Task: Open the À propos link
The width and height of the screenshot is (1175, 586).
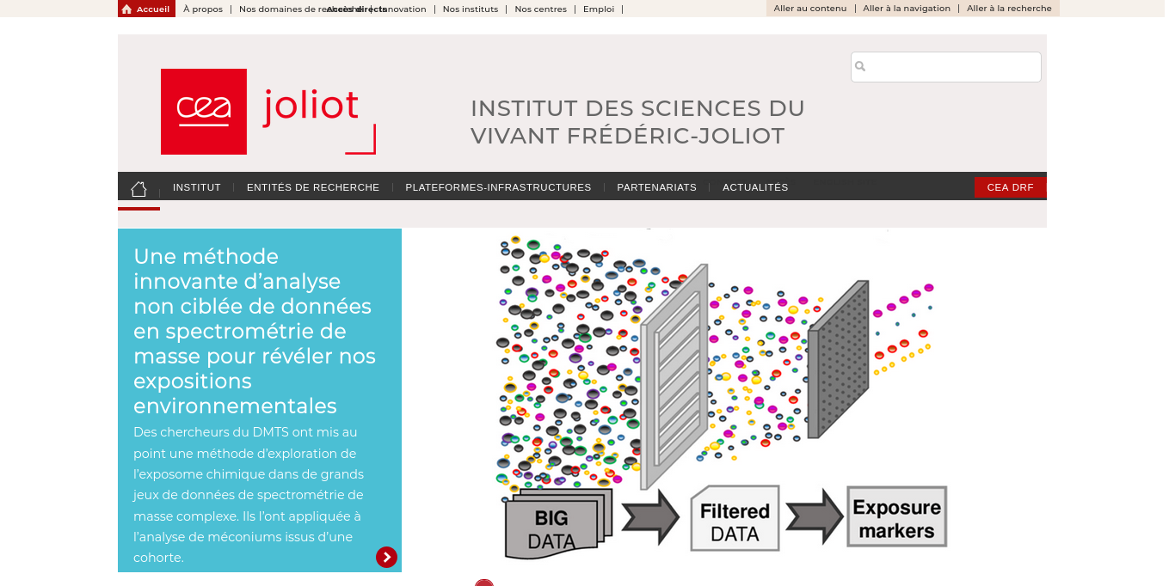Action: pyautogui.click(x=203, y=9)
